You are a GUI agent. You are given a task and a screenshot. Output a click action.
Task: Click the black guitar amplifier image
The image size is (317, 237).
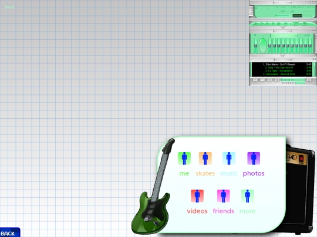[x=300, y=190]
